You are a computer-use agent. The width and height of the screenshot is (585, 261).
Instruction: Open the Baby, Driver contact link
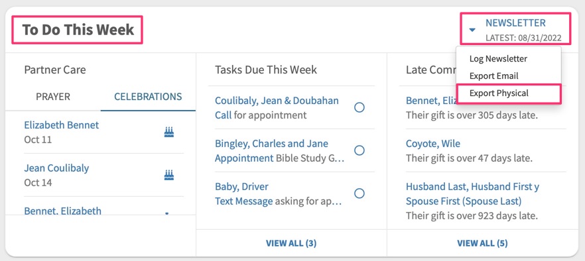click(x=241, y=186)
